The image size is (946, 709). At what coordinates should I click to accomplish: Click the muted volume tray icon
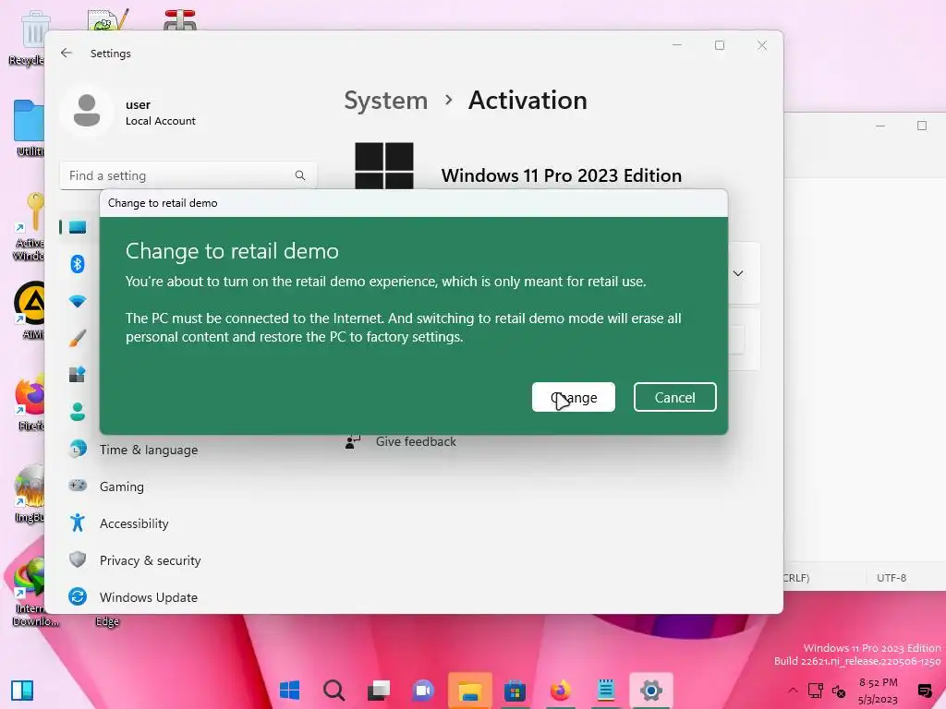[x=839, y=691]
